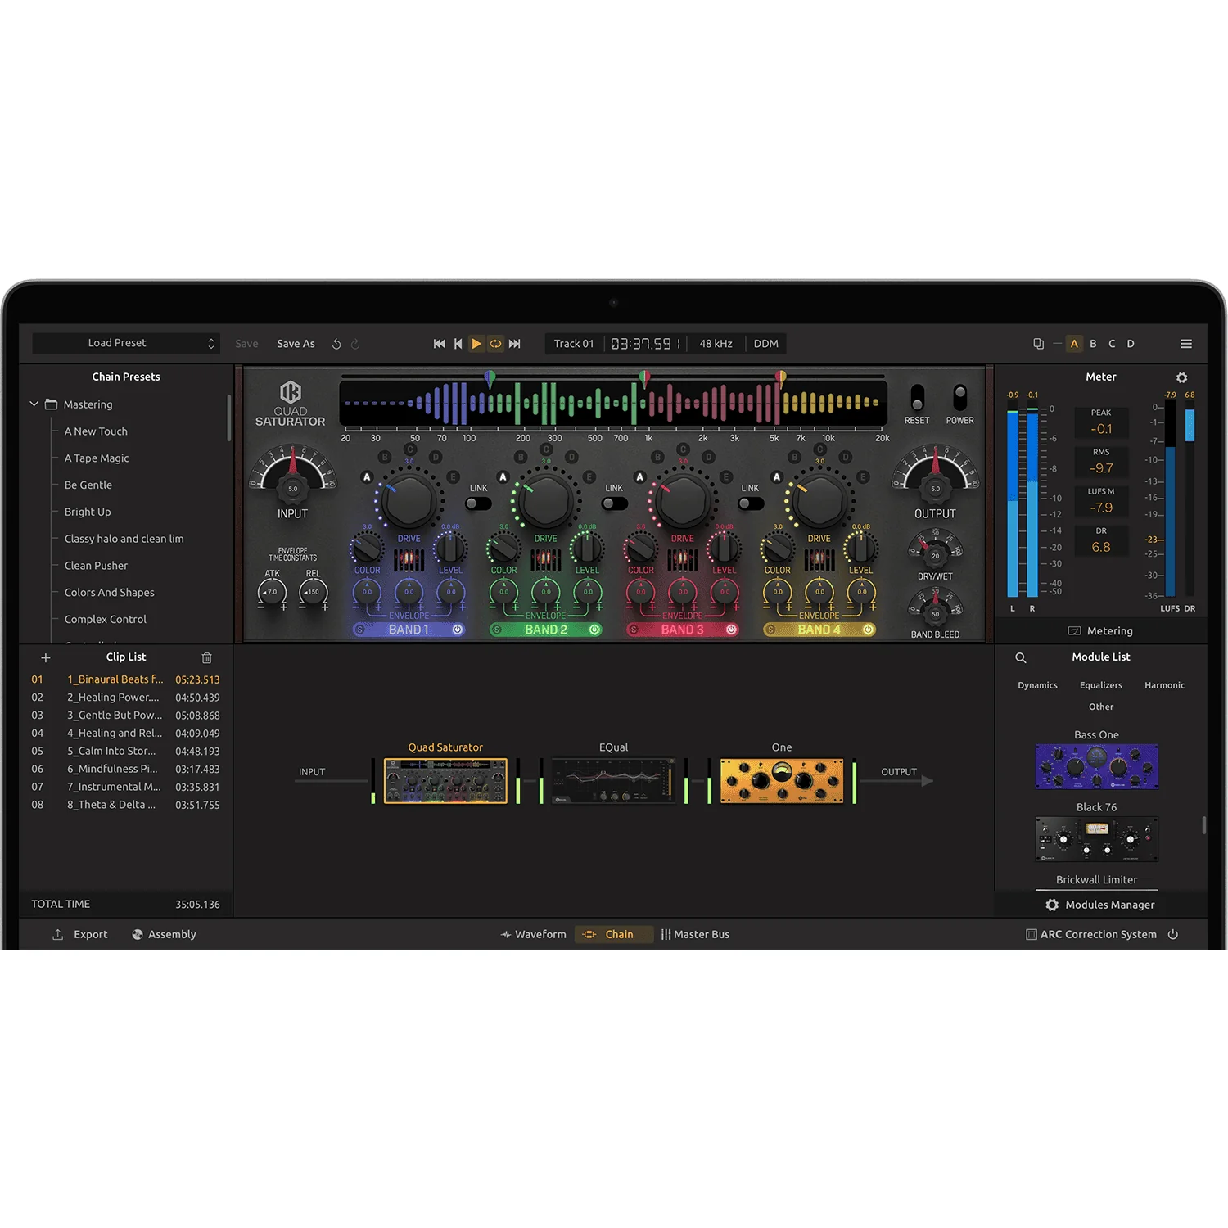Solo Band 3 with its S icon

tap(634, 630)
